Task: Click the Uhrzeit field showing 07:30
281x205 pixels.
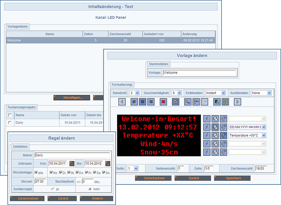Action: [x=40, y=181]
